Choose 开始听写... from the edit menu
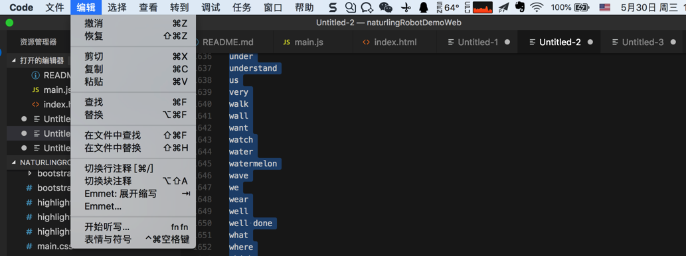686x256 pixels. coord(133,227)
